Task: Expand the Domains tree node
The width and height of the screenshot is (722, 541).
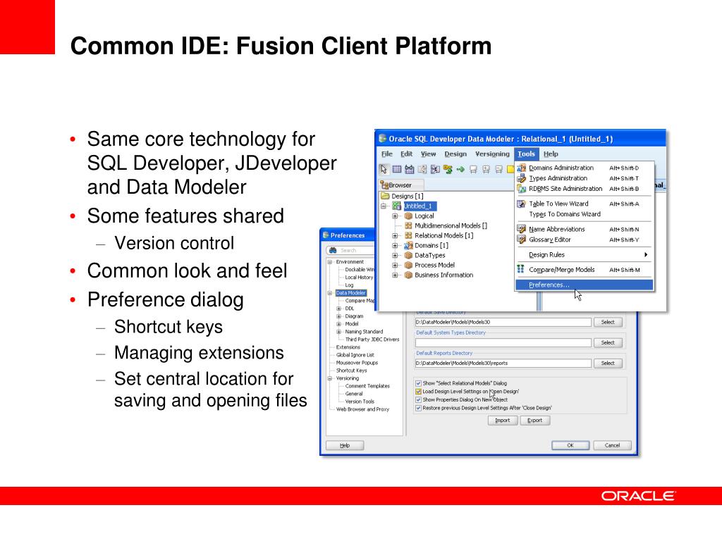Action: tap(395, 245)
